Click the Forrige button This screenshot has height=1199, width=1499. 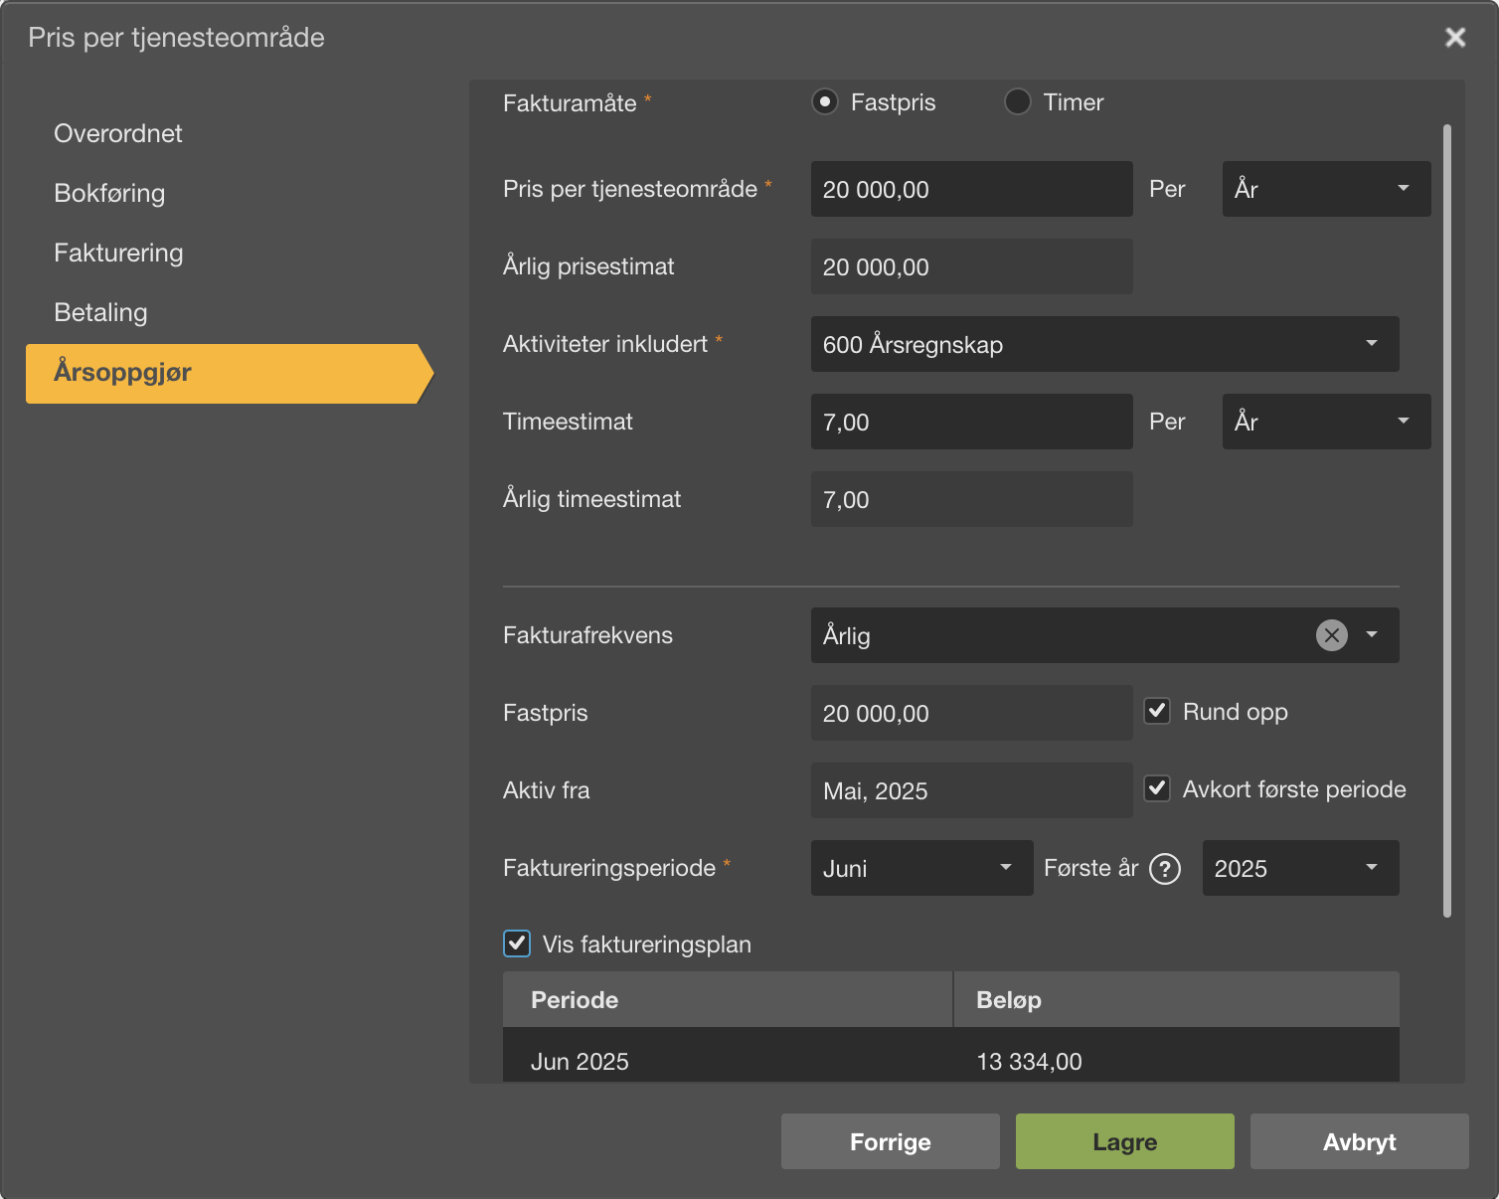tap(890, 1141)
